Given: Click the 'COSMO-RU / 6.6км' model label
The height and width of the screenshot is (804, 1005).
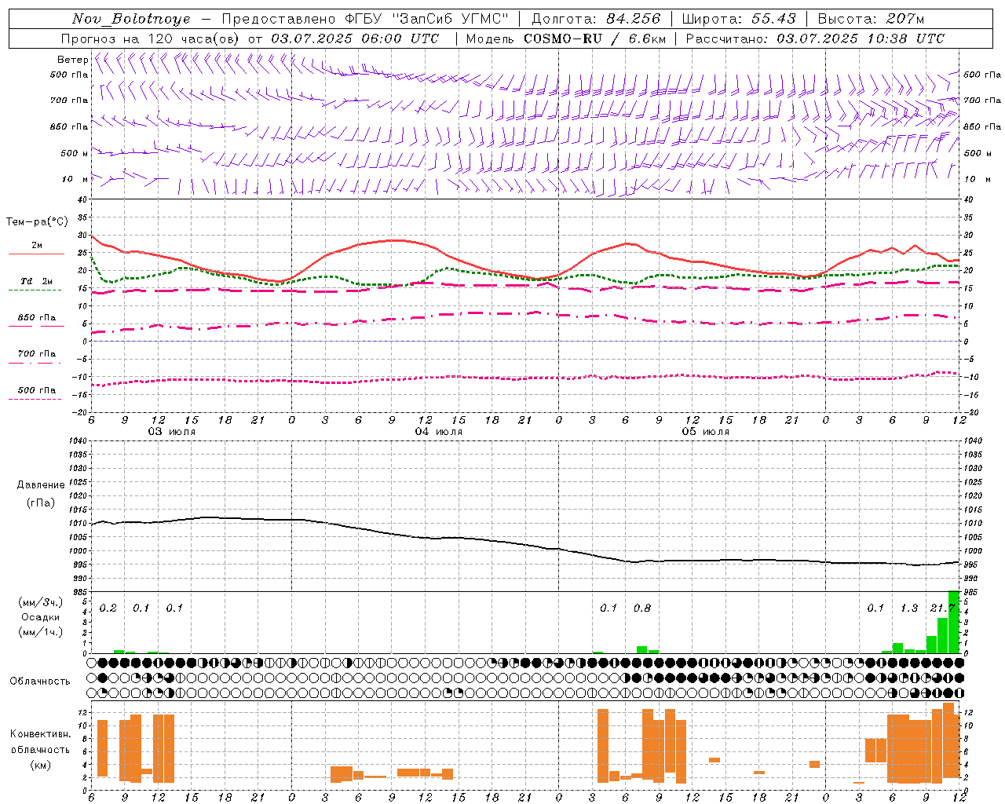Looking at the screenshot, I should point(594,38).
